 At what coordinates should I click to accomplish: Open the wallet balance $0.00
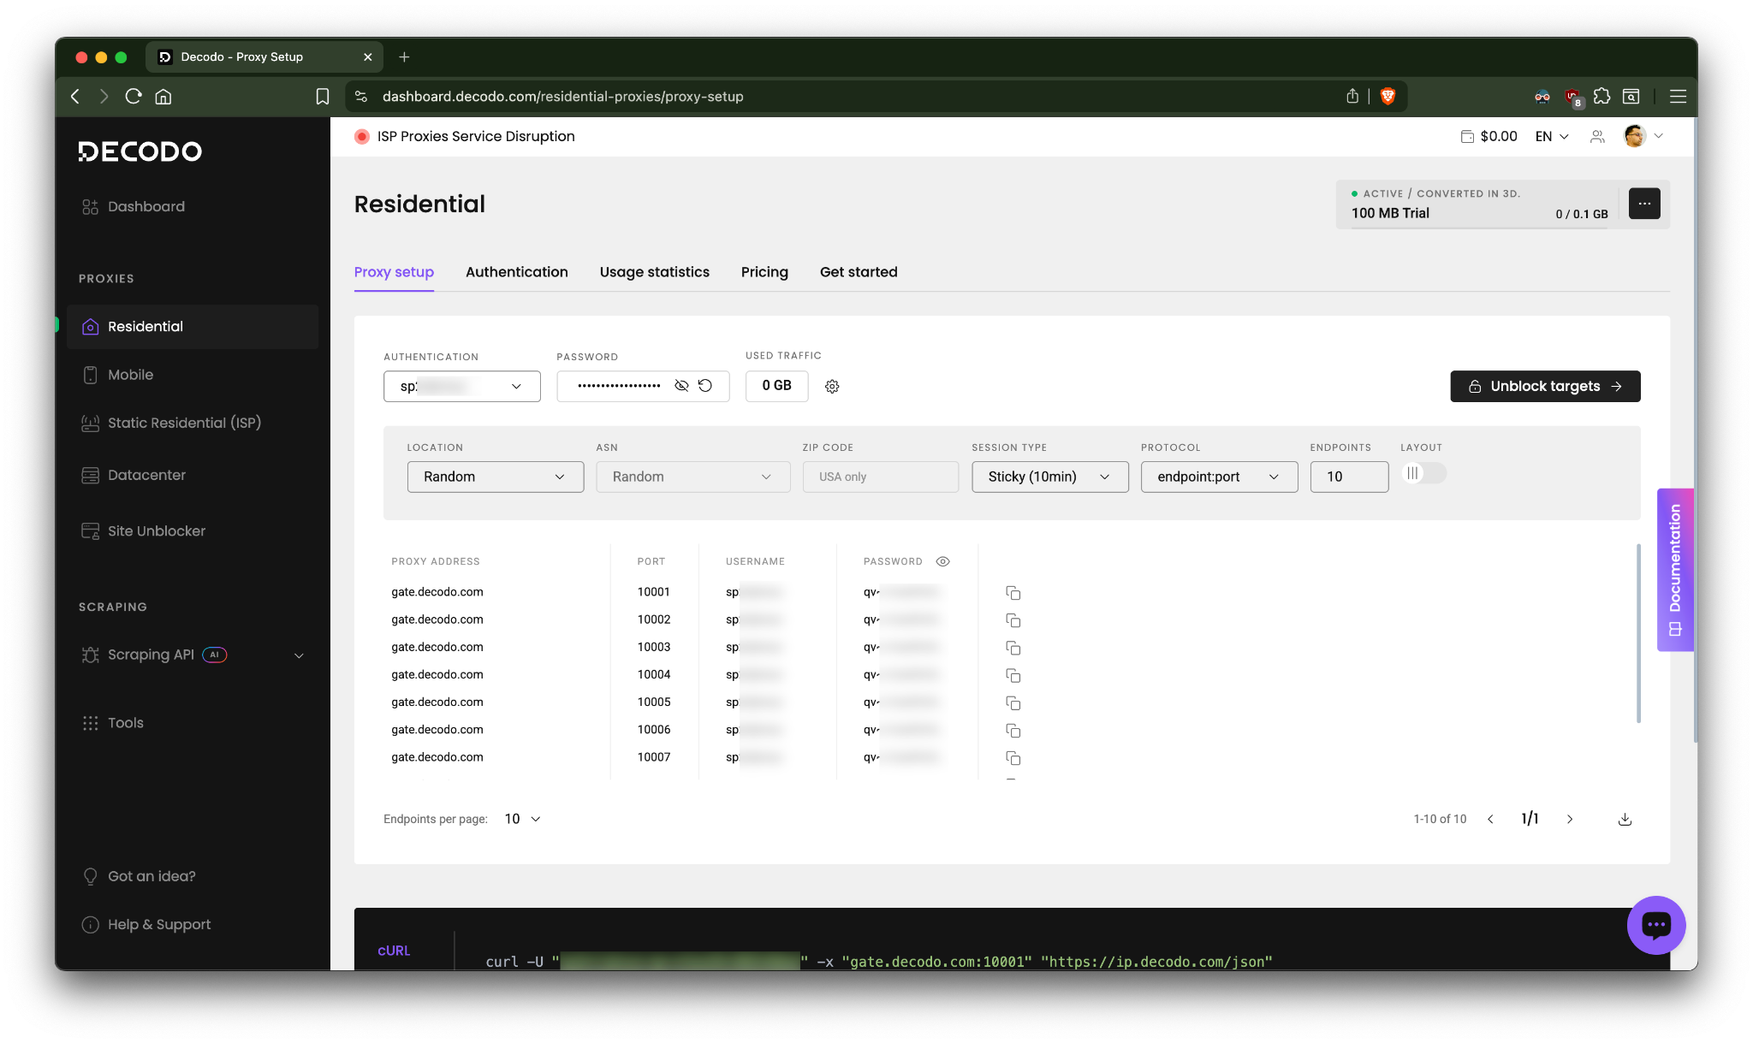point(1489,136)
